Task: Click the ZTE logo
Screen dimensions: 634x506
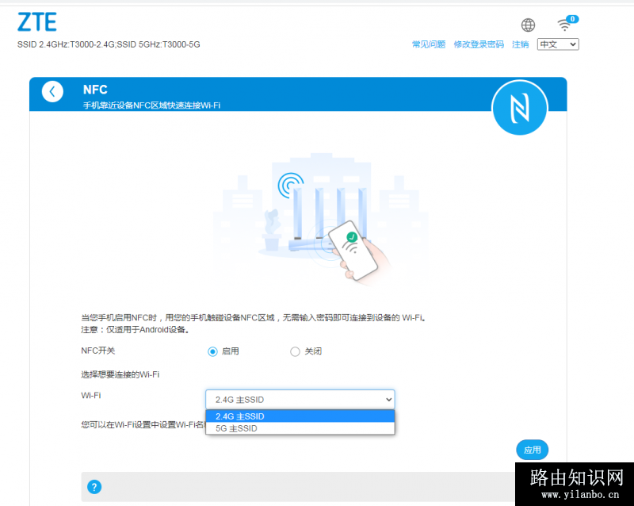Action: coord(36,22)
